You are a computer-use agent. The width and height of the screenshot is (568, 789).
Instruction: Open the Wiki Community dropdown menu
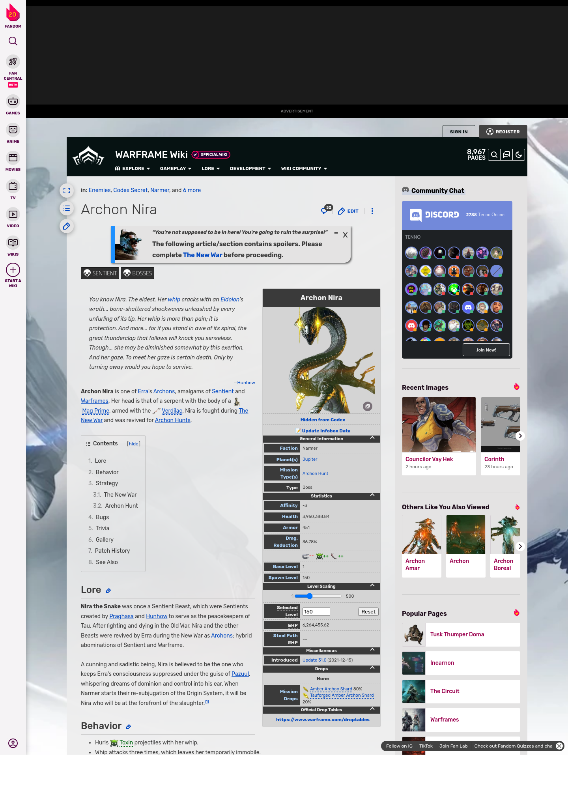[x=304, y=168]
